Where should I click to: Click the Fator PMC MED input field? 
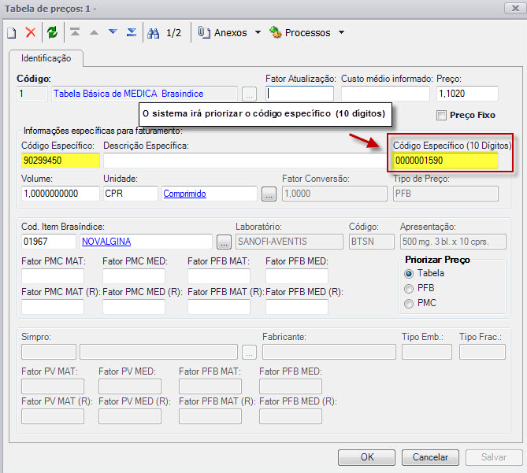[x=134, y=276]
